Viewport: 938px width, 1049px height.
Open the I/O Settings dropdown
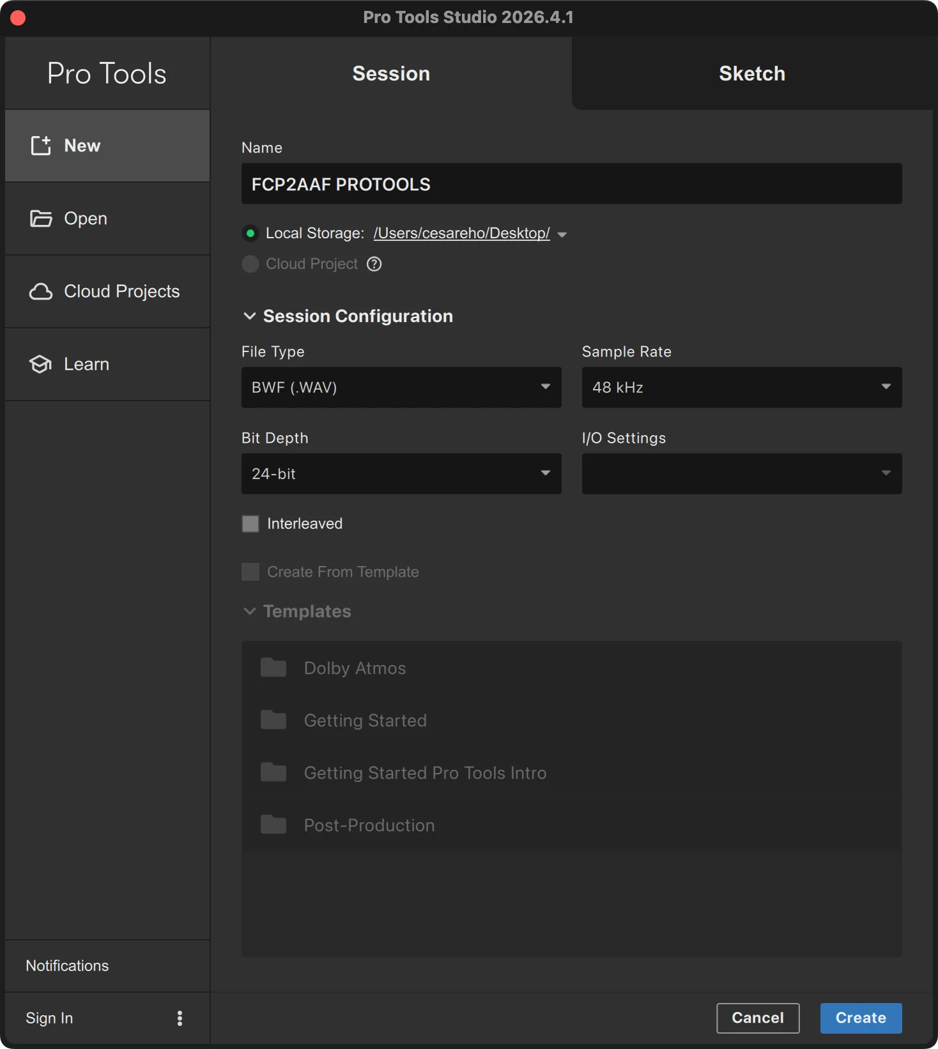[x=742, y=473]
